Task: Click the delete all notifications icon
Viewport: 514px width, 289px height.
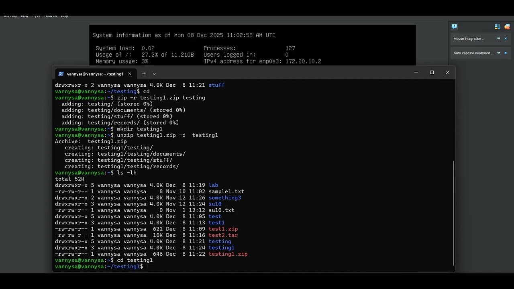Action: (507, 27)
